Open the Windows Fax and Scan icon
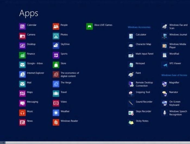The width and height of the screenshot is (190, 144). click(164, 26)
